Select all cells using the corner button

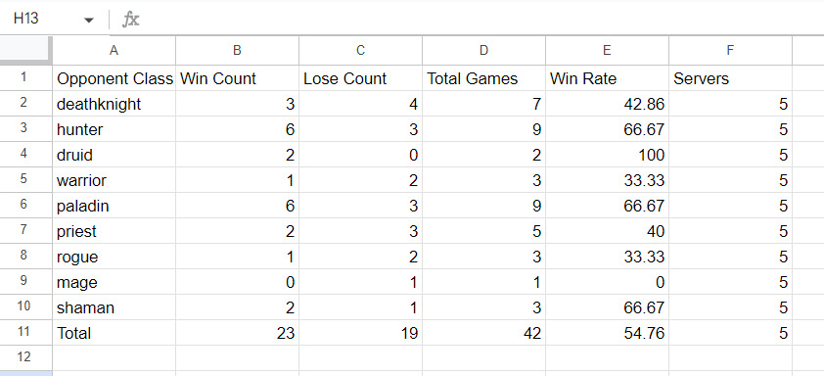click(26, 51)
